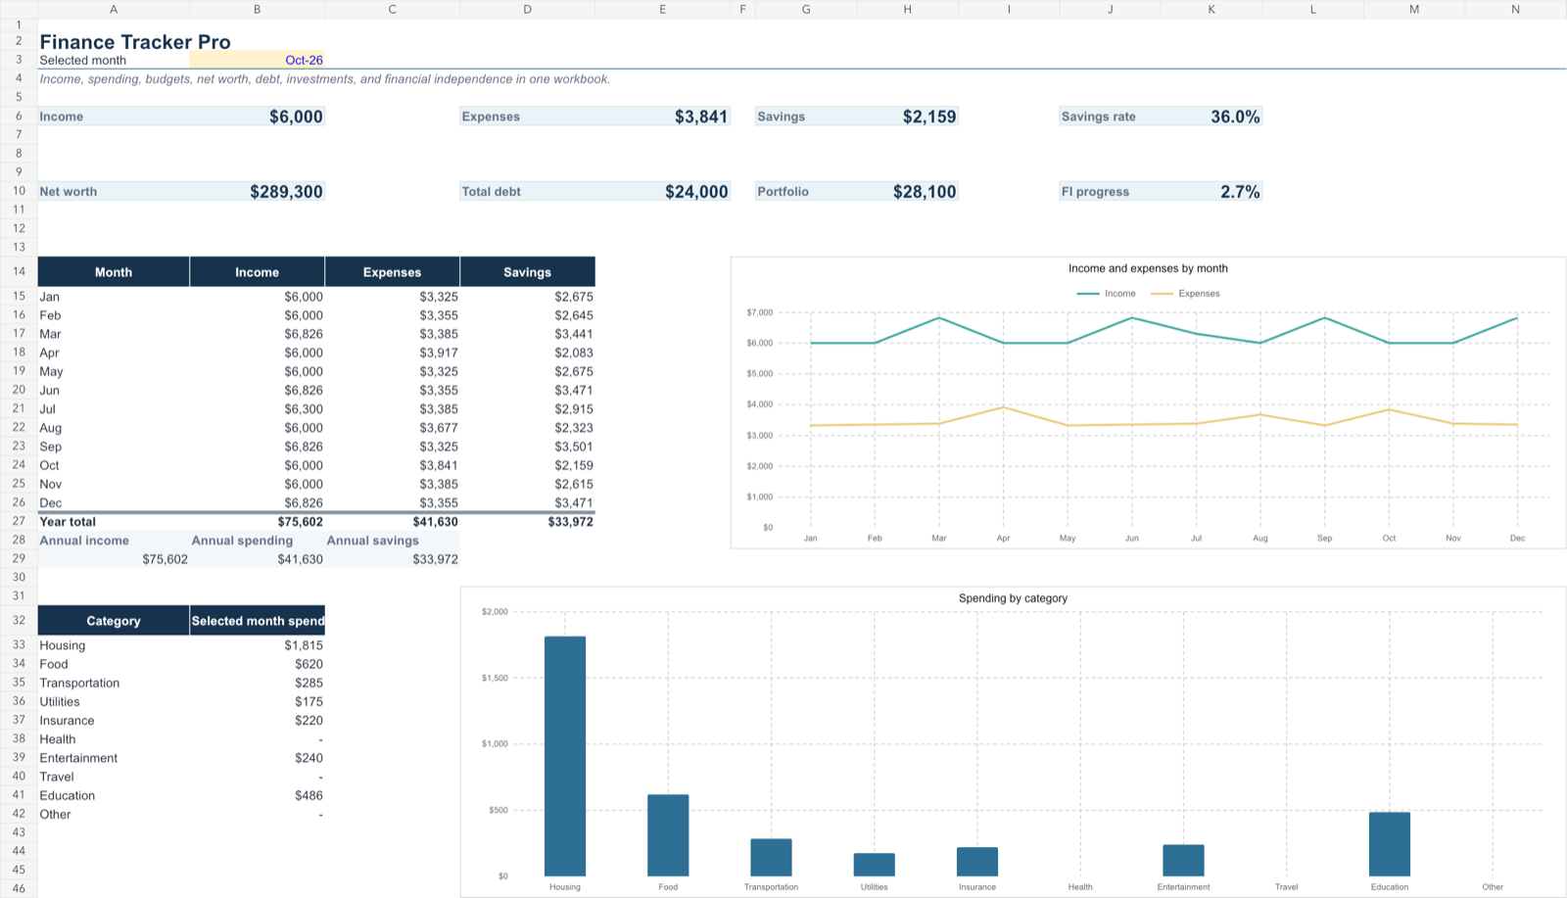The width and height of the screenshot is (1567, 898).
Task: Select the Expenses table header cell
Action: point(392,272)
